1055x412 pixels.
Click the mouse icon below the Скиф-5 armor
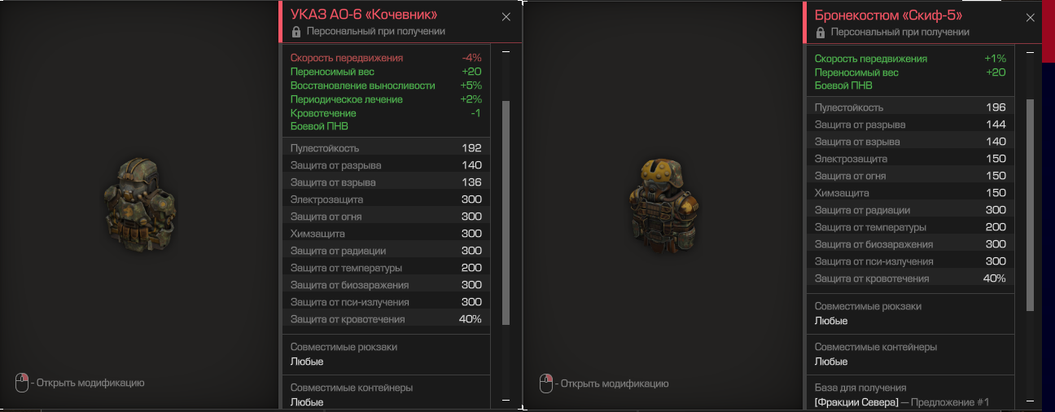tap(546, 382)
